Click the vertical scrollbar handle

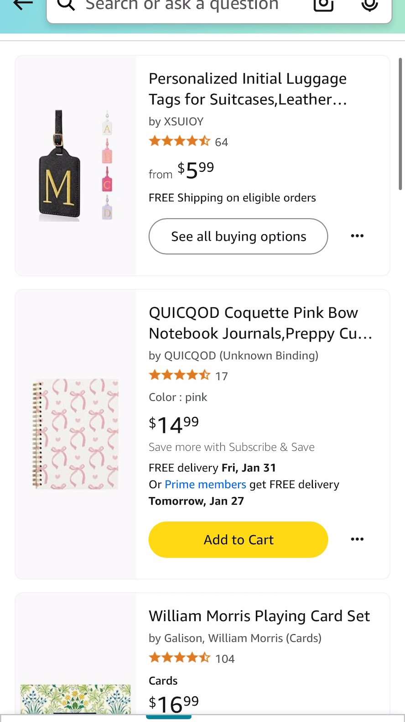pyautogui.click(x=400, y=123)
